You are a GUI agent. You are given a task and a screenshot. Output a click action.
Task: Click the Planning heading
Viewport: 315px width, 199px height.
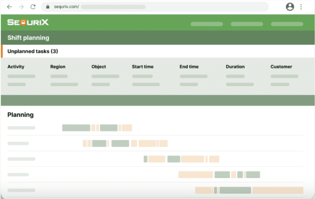click(20, 115)
